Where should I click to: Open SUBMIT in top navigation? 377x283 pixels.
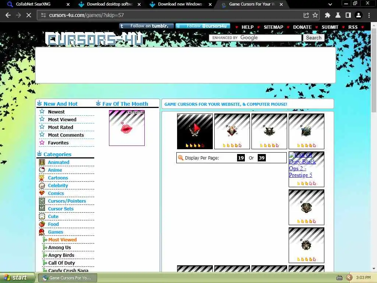pos(330,27)
